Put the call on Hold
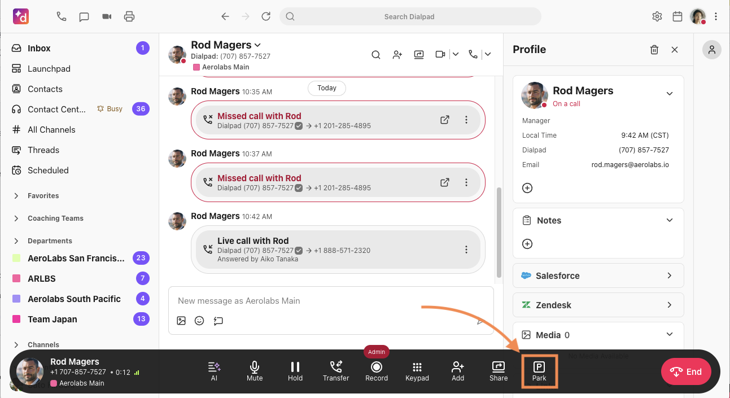This screenshot has width=730, height=398. tap(295, 371)
